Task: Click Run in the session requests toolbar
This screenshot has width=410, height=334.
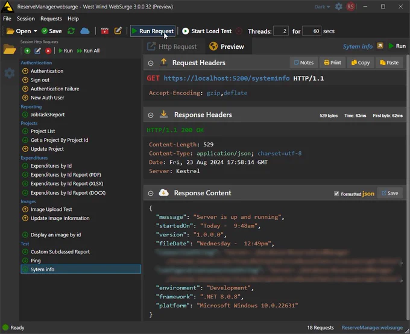Action: 66,51
